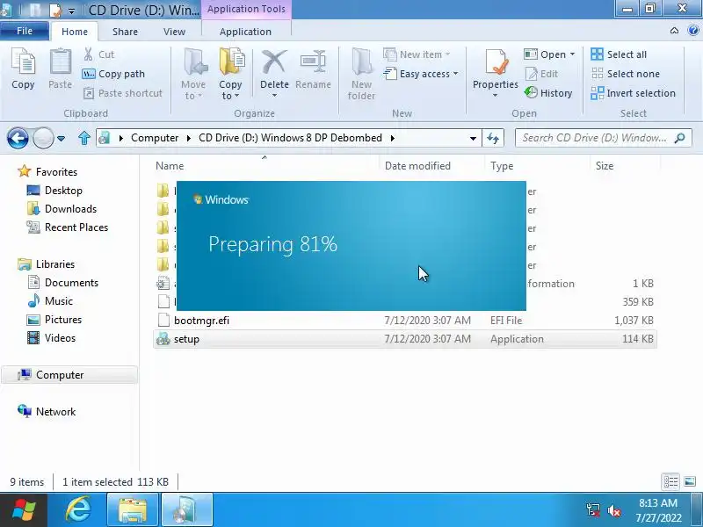Open the Open button dropdown arrow

point(573,54)
